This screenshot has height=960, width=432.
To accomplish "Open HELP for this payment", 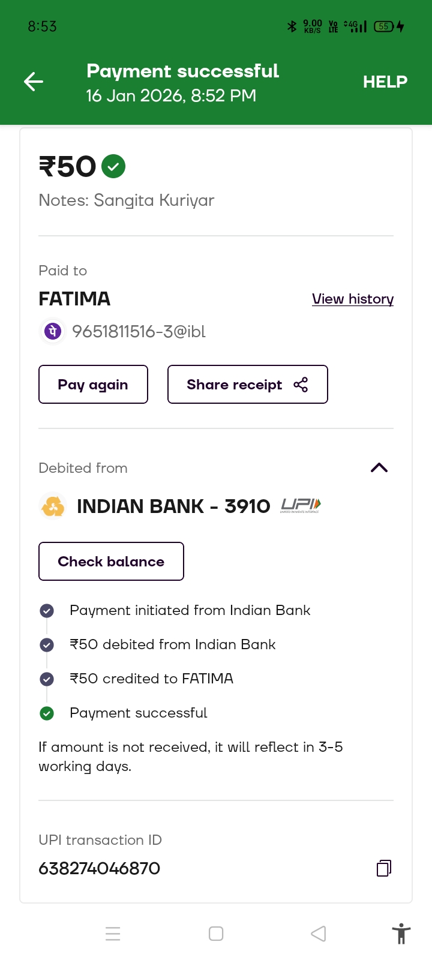I will (385, 82).
